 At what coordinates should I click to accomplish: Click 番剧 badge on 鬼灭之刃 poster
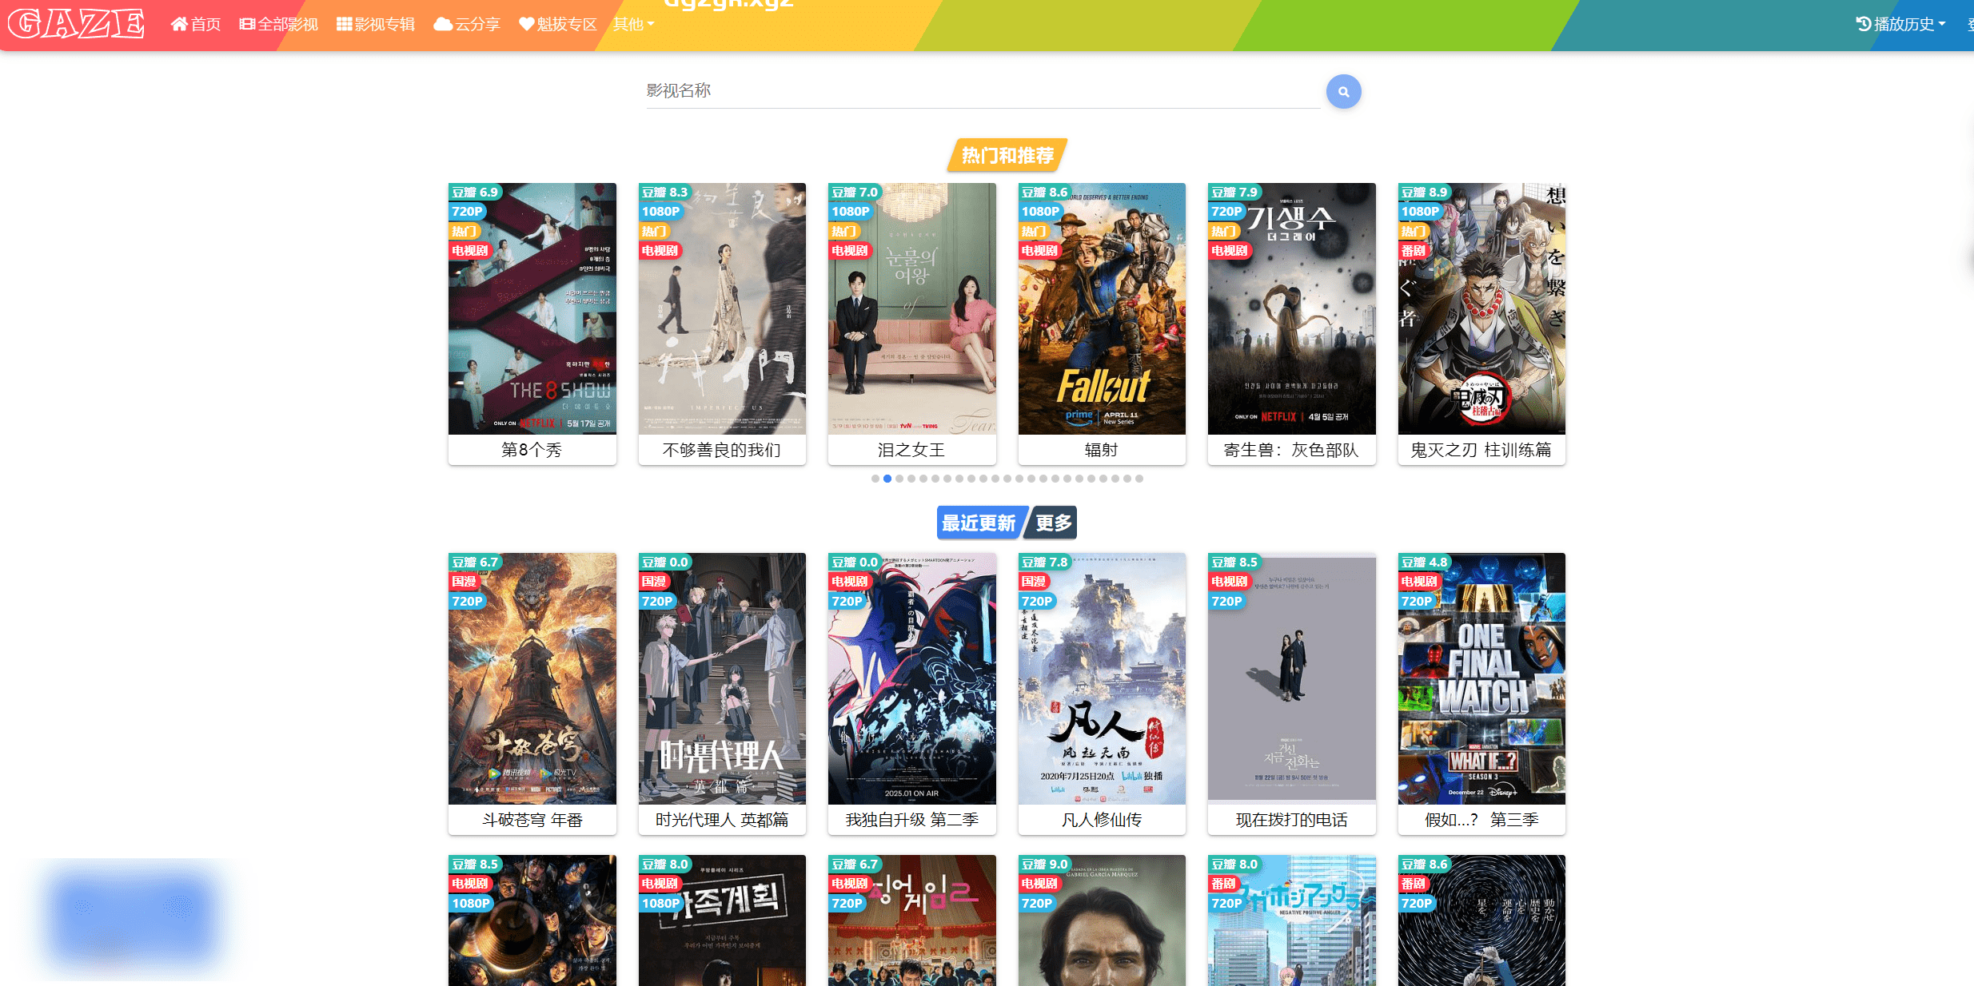(x=1414, y=251)
